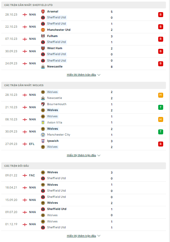This screenshot has height=242, width=170.
Task: Click the Fulham club crest icon
Action: pos(43,36)
